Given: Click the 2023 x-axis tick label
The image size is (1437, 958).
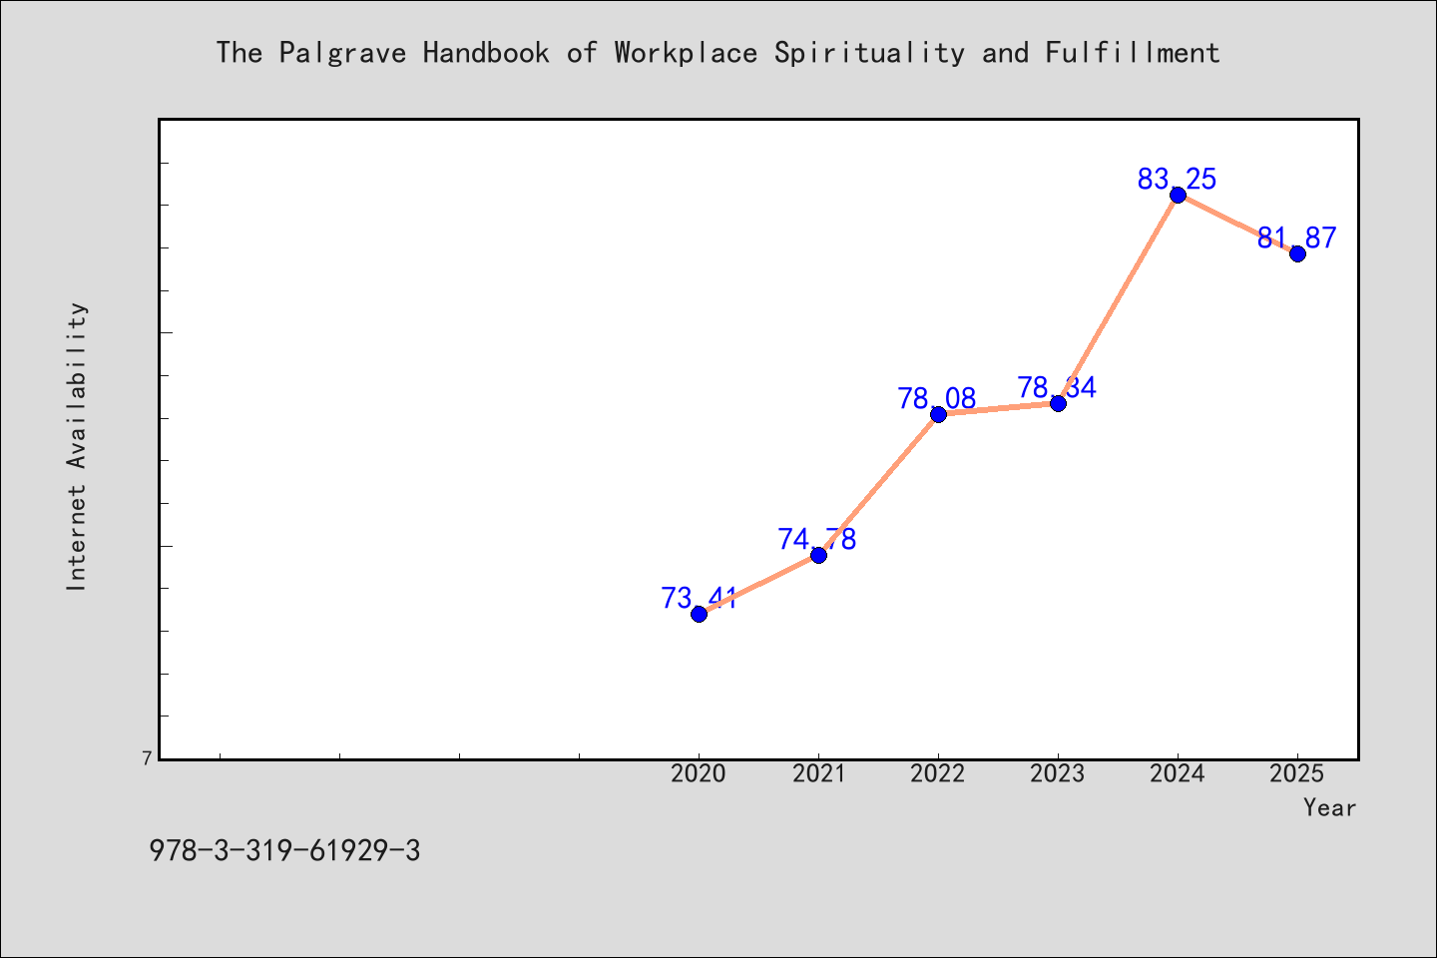Looking at the screenshot, I should (x=1058, y=773).
